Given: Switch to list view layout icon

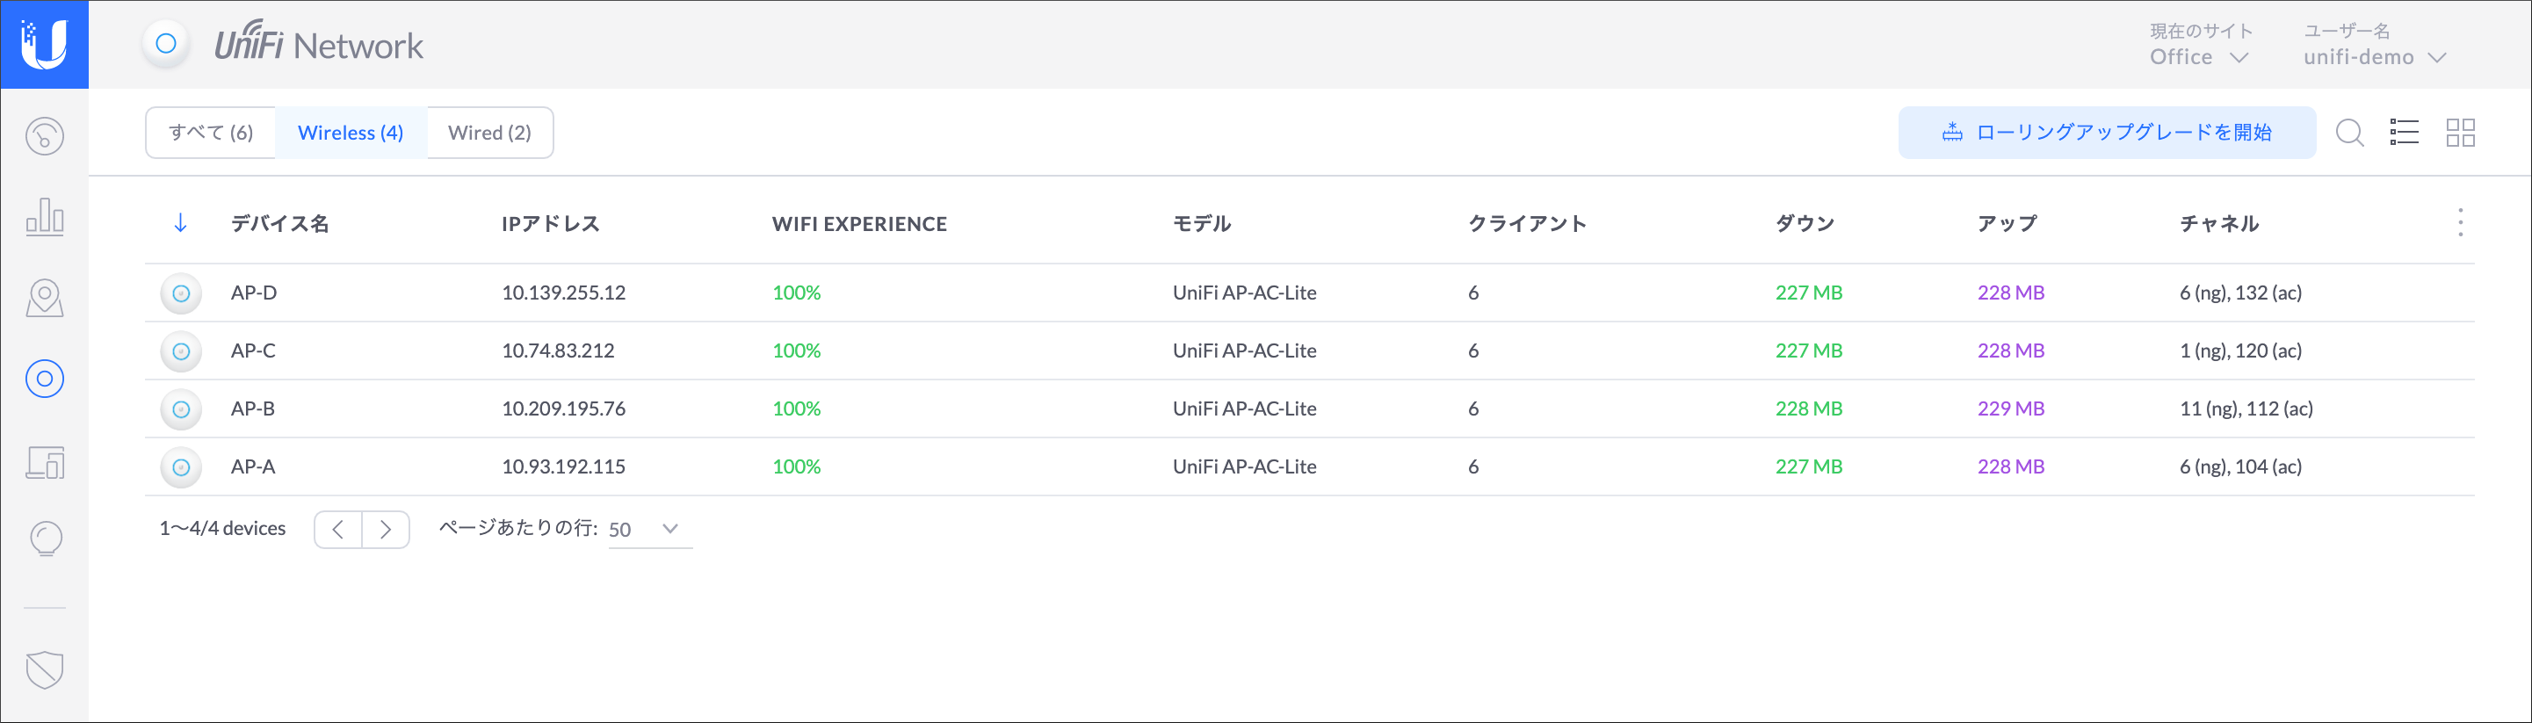Looking at the screenshot, I should tap(2405, 133).
